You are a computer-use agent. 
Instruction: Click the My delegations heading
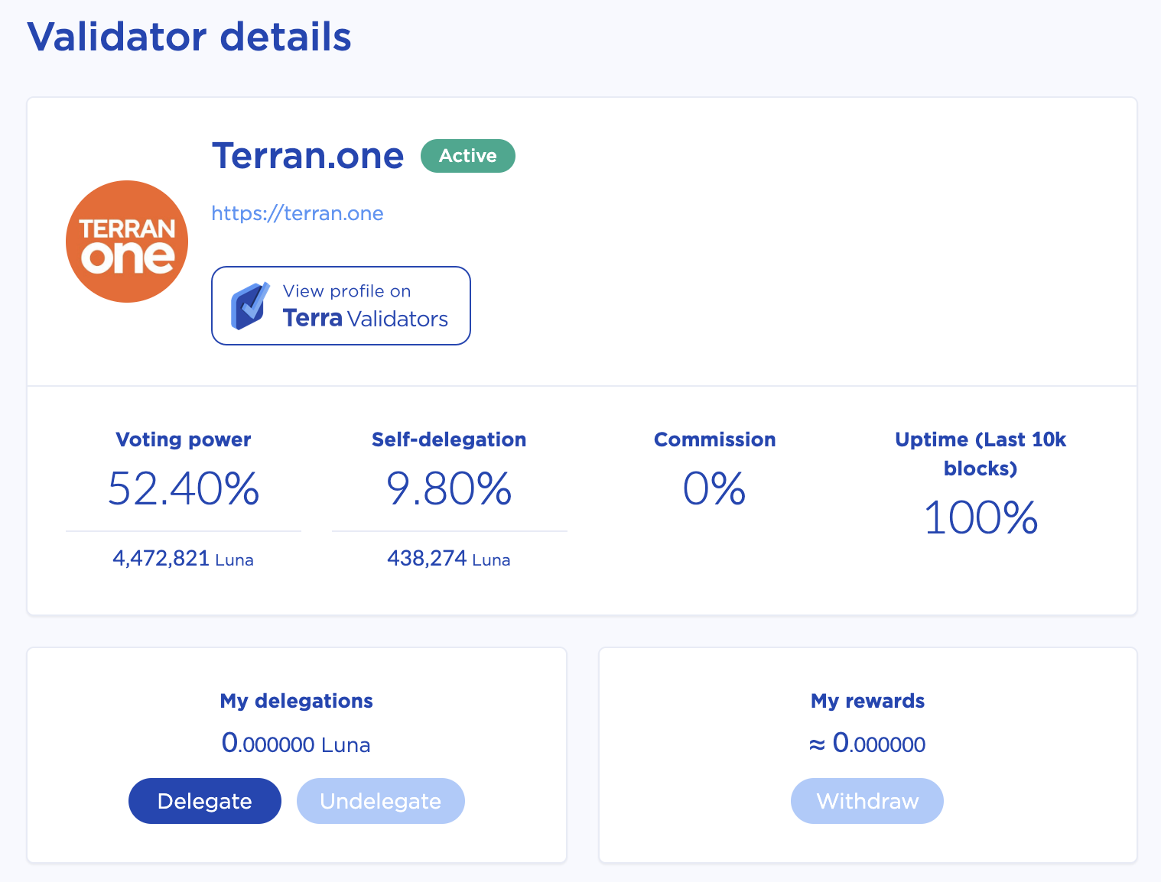(x=297, y=701)
